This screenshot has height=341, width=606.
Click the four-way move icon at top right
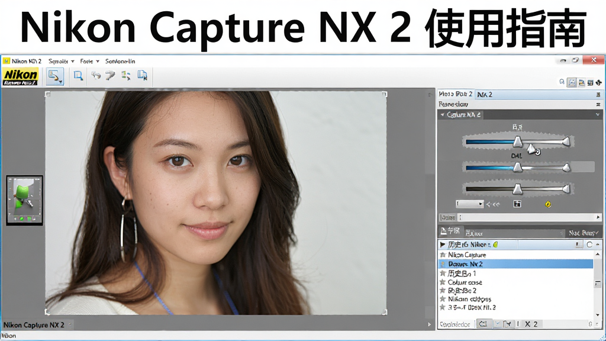599,82
